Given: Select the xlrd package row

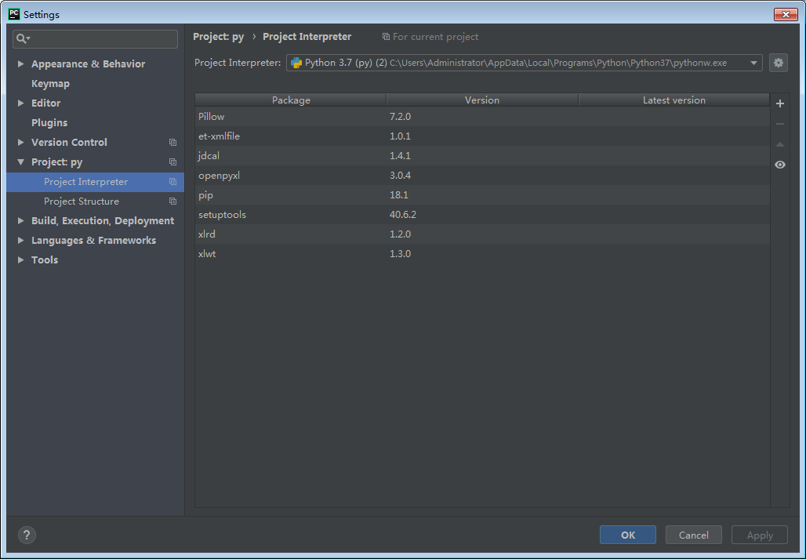Looking at the screenshot, I should click(x=482, y=234).
